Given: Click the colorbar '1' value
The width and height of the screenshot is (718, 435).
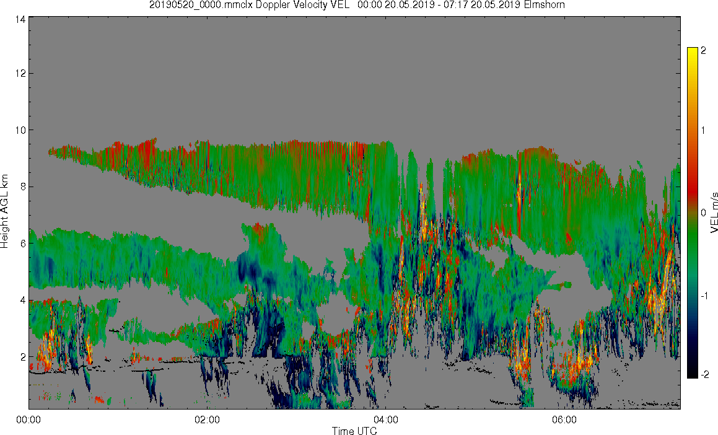Looking at the screenshot, I should coord(703,131).
